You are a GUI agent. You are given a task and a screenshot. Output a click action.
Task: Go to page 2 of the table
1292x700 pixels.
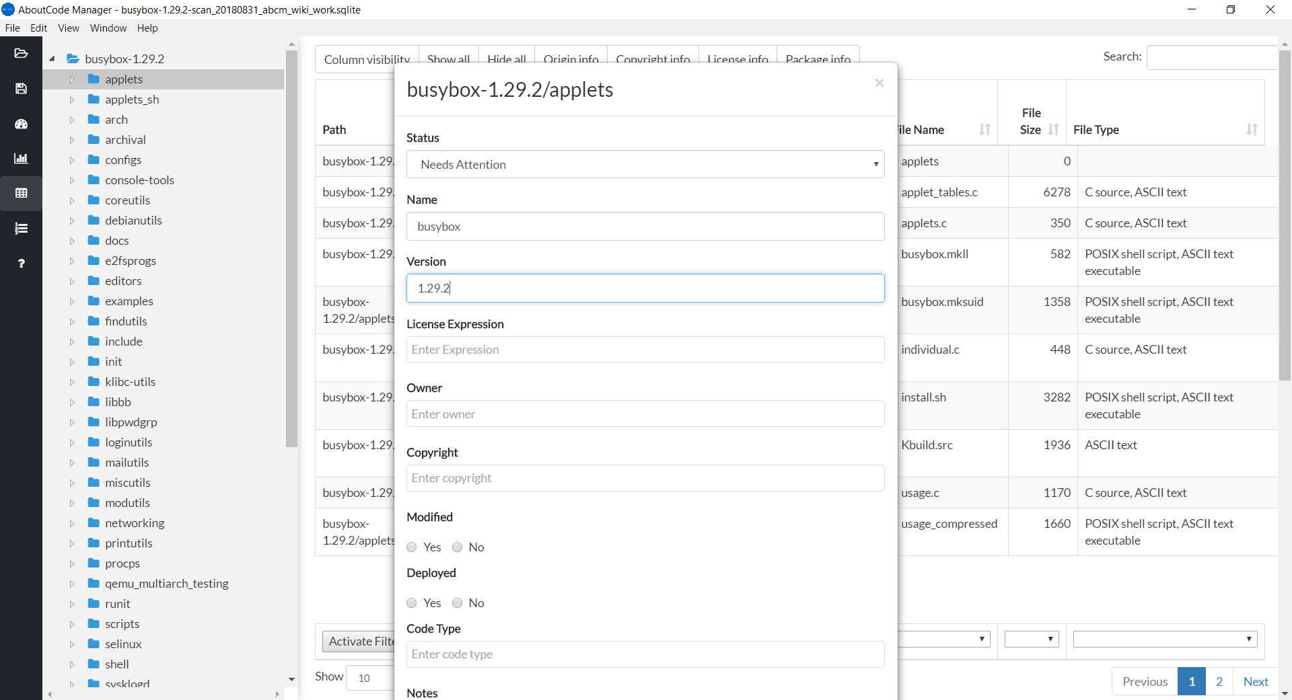tap(1219, 682)
